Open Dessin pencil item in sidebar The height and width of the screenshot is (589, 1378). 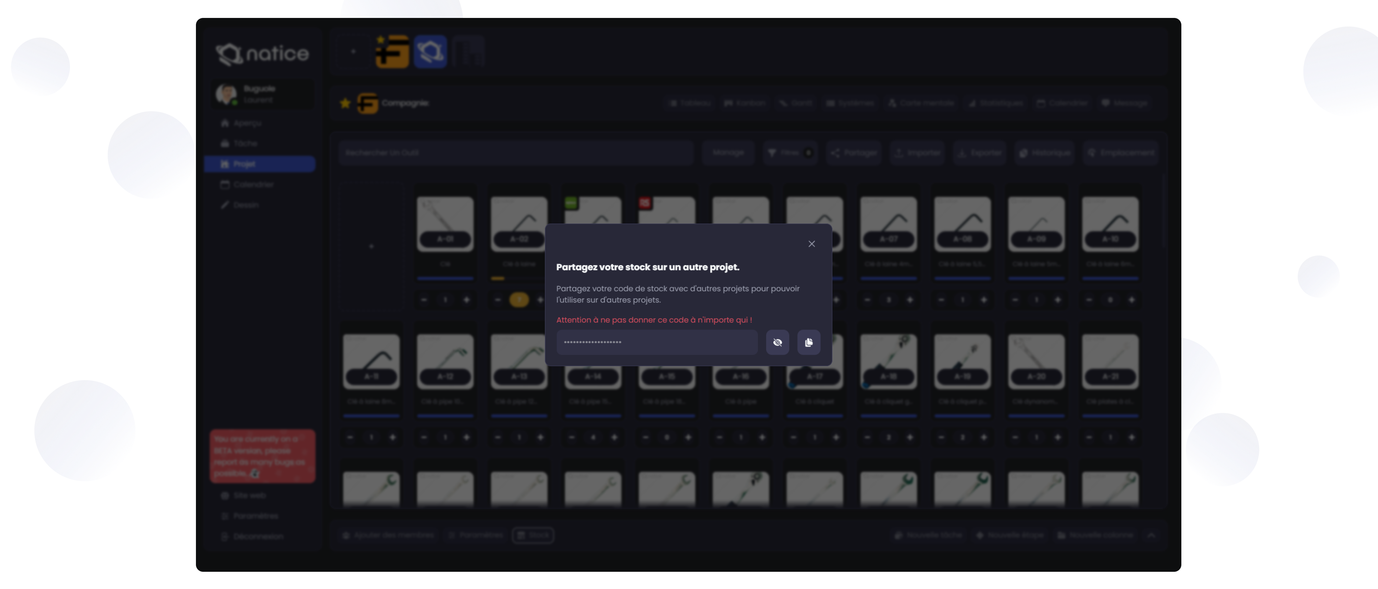245,205
